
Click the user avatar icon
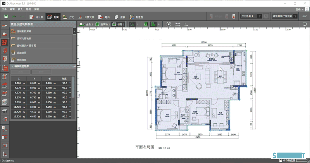[x=307, y=9]
